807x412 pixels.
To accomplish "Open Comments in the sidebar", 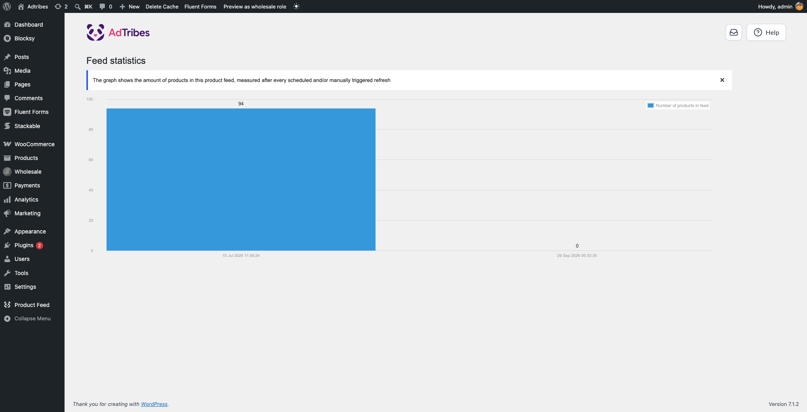I will coord(32,98).
